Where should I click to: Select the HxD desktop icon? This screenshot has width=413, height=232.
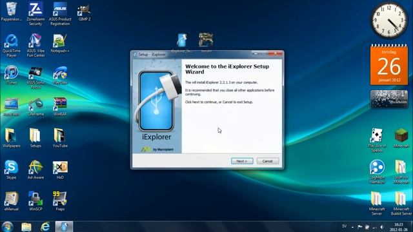[60, 169]
